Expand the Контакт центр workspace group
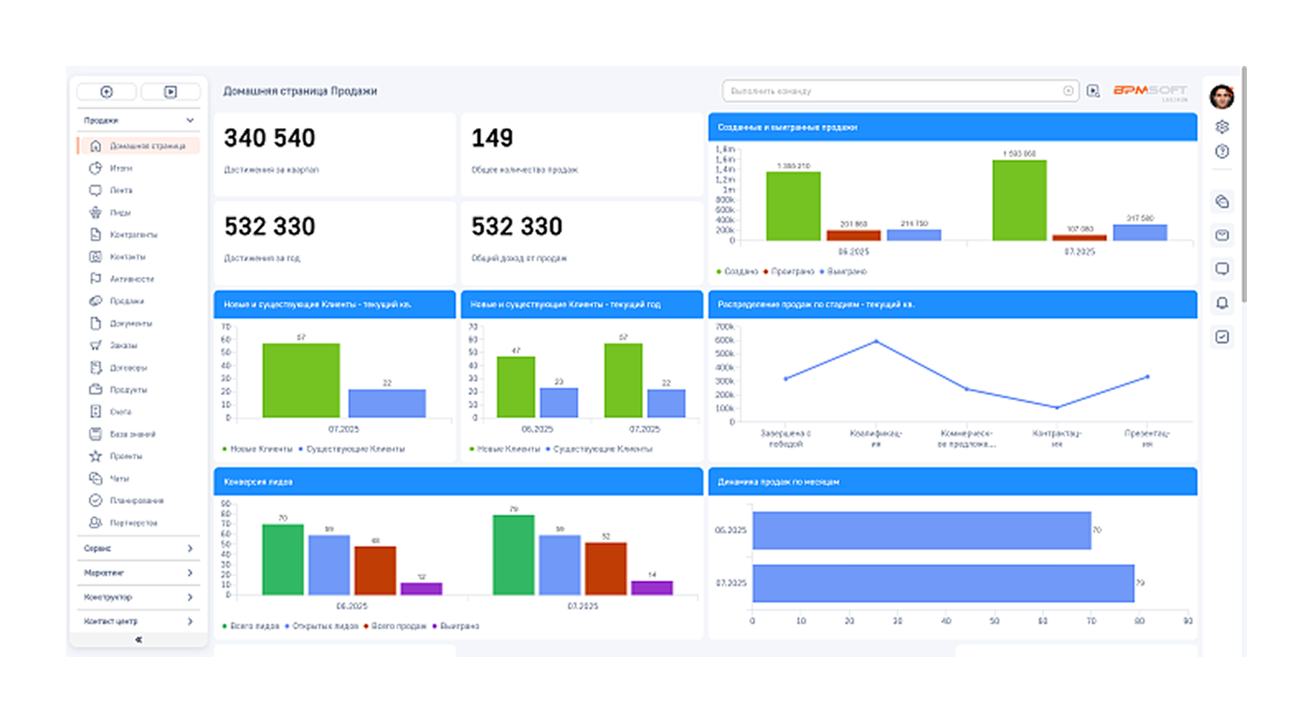1313x723 pixels. click(x=139, y=621)
